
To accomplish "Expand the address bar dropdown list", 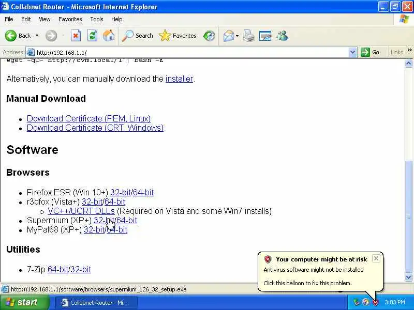I will point(352,52).
